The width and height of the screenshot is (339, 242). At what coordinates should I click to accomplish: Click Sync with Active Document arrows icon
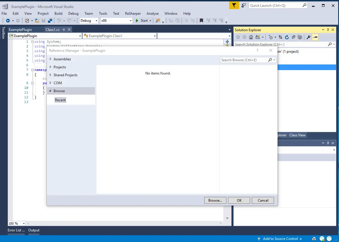tap(280, 37)
